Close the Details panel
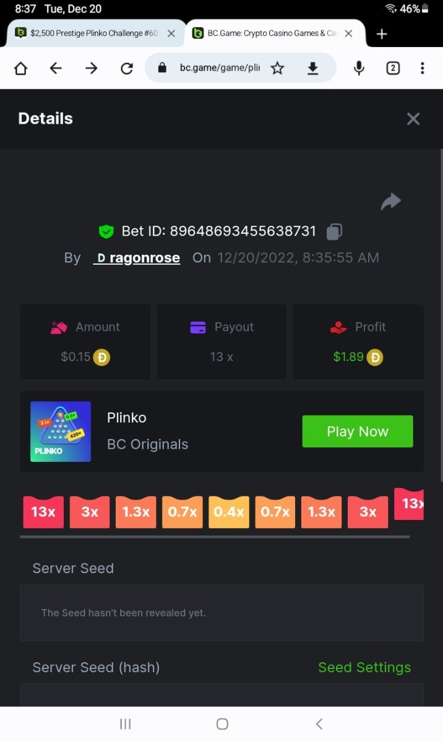 [x=413, y=119]
